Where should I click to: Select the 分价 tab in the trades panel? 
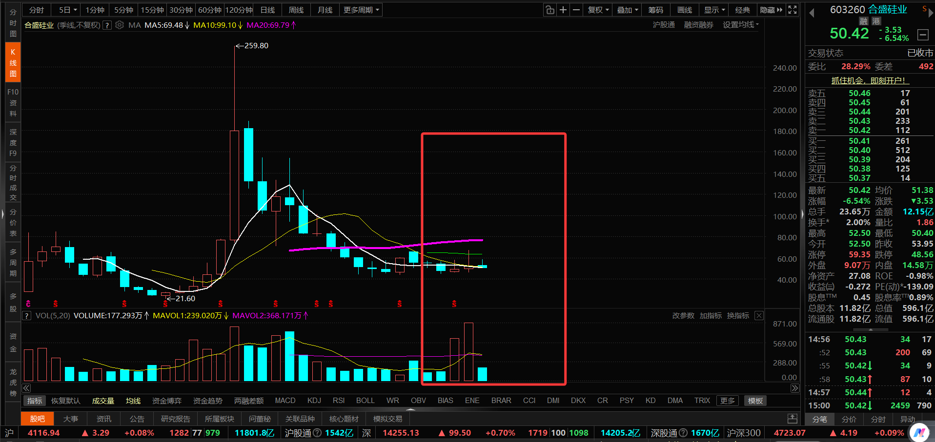click(849, 419)
